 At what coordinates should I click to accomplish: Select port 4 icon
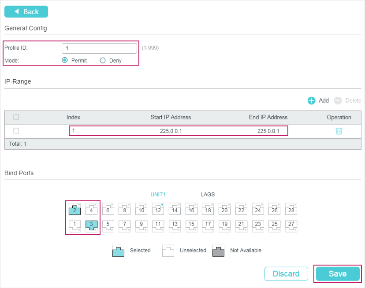(x=91, y=209)
